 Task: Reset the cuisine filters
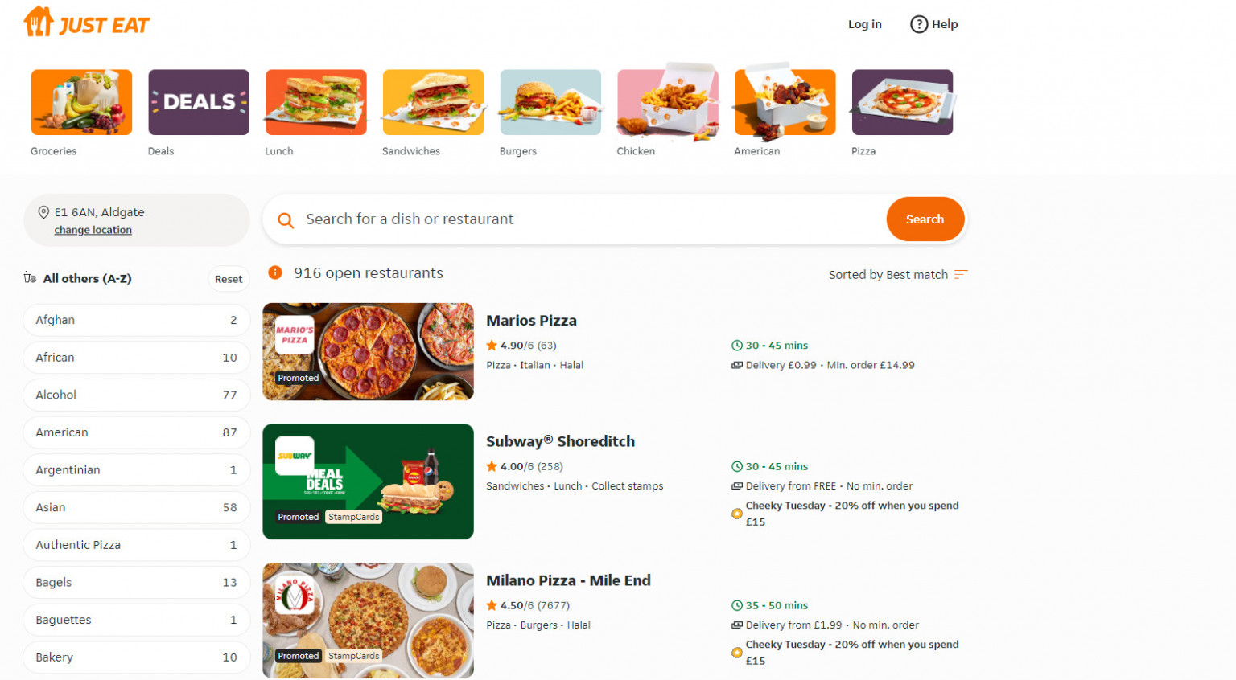point(229,278)
